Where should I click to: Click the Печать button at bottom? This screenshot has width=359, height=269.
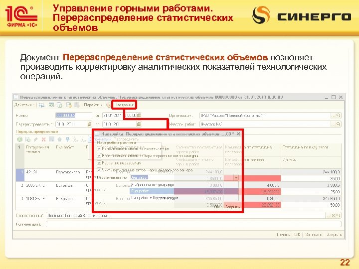(x=283, y=235)
